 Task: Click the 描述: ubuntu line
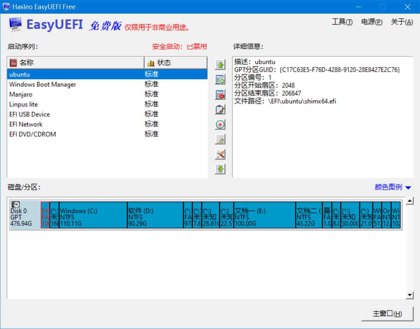(x=255, y=62)
